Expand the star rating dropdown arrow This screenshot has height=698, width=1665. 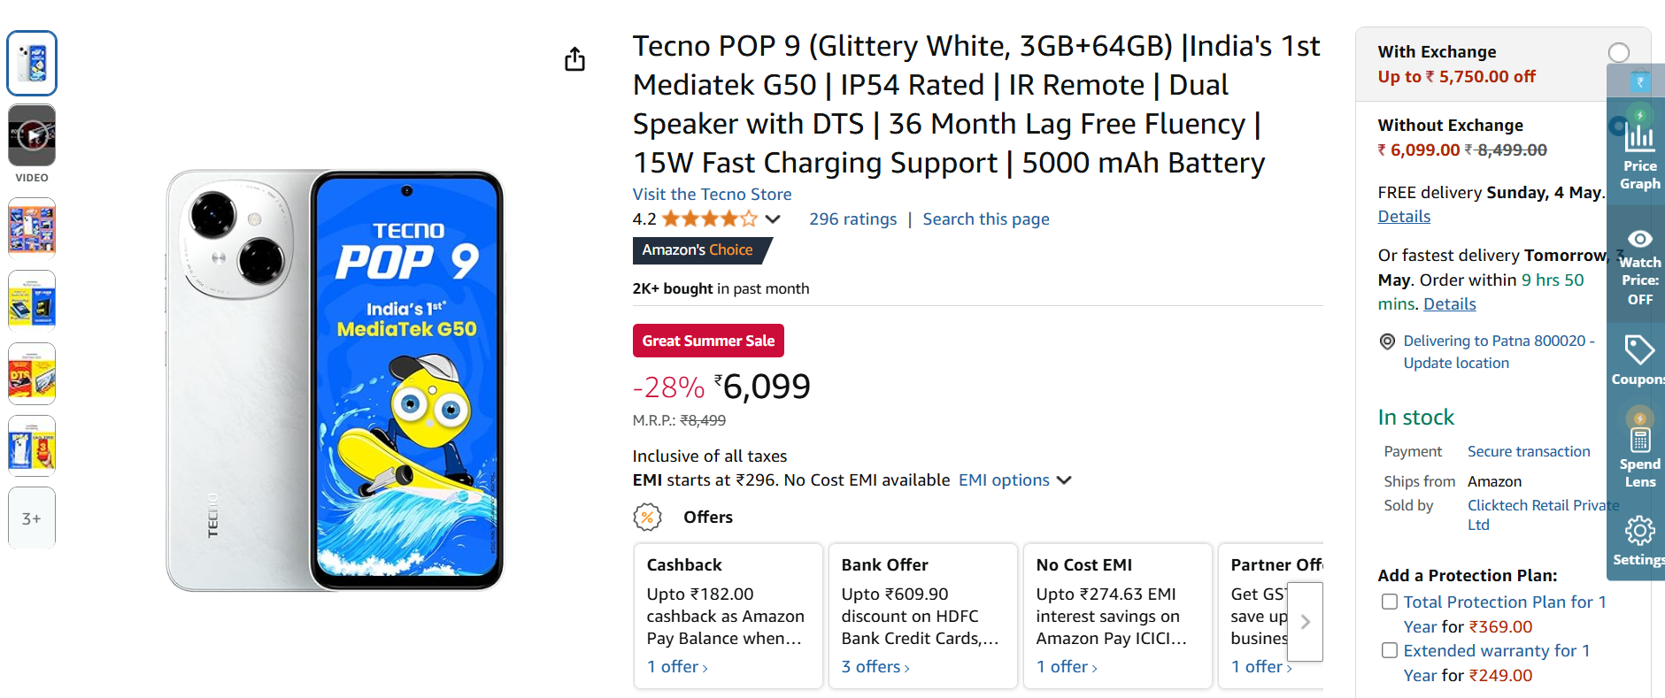click(773, 219)
